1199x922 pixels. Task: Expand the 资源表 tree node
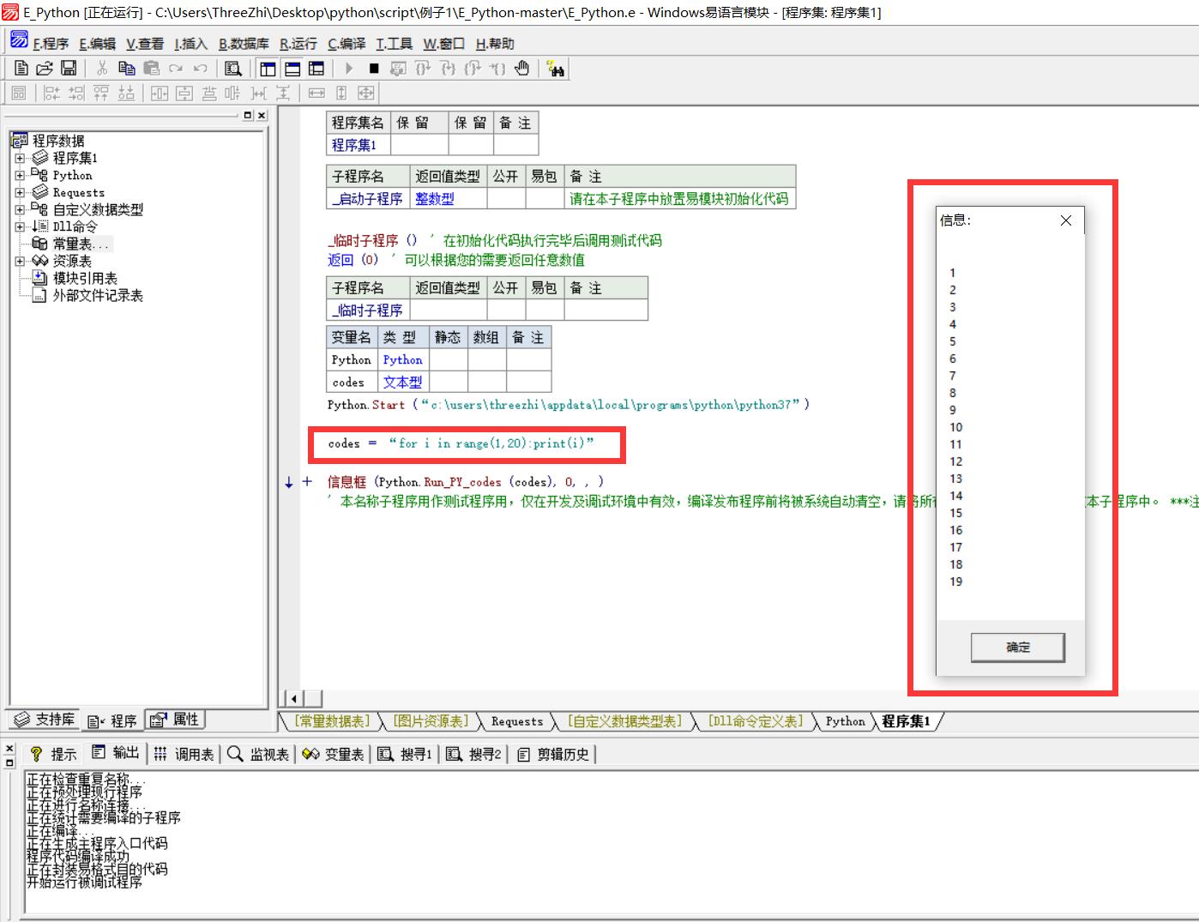coord(20,261)
